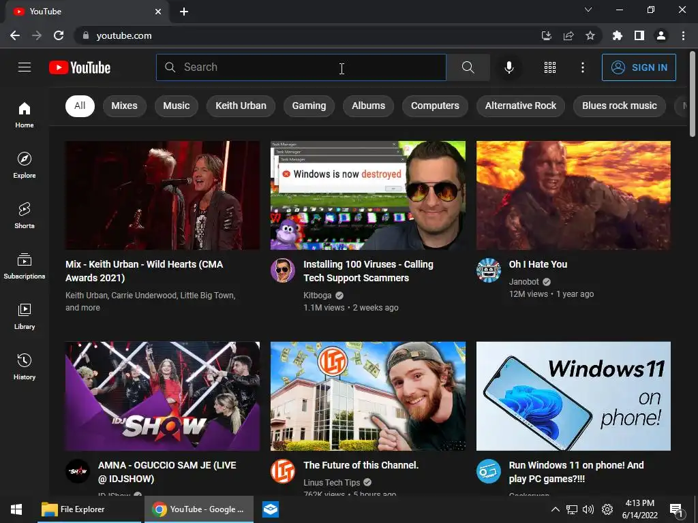Select the Computers filter chip

(435, 106)
